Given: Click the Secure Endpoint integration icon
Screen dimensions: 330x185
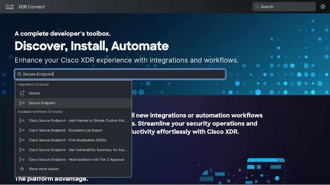Looking at the screenshot, I should click(22, 103).
